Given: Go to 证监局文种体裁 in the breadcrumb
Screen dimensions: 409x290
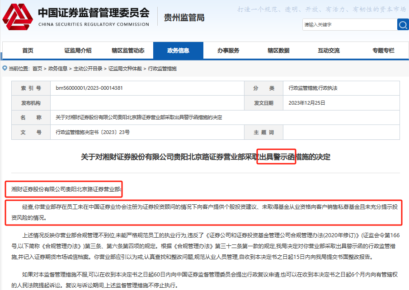Looking at the screenshot, I should coord(125,69).
